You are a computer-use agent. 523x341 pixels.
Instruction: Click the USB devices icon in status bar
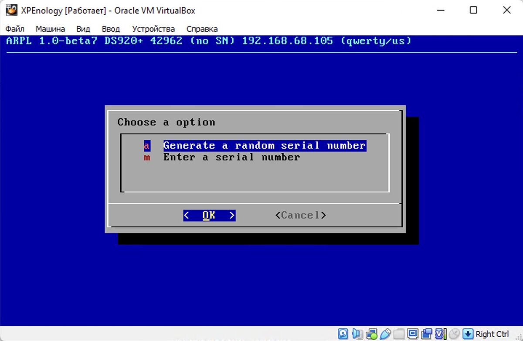pyautogui.click(x=386, y=333)
